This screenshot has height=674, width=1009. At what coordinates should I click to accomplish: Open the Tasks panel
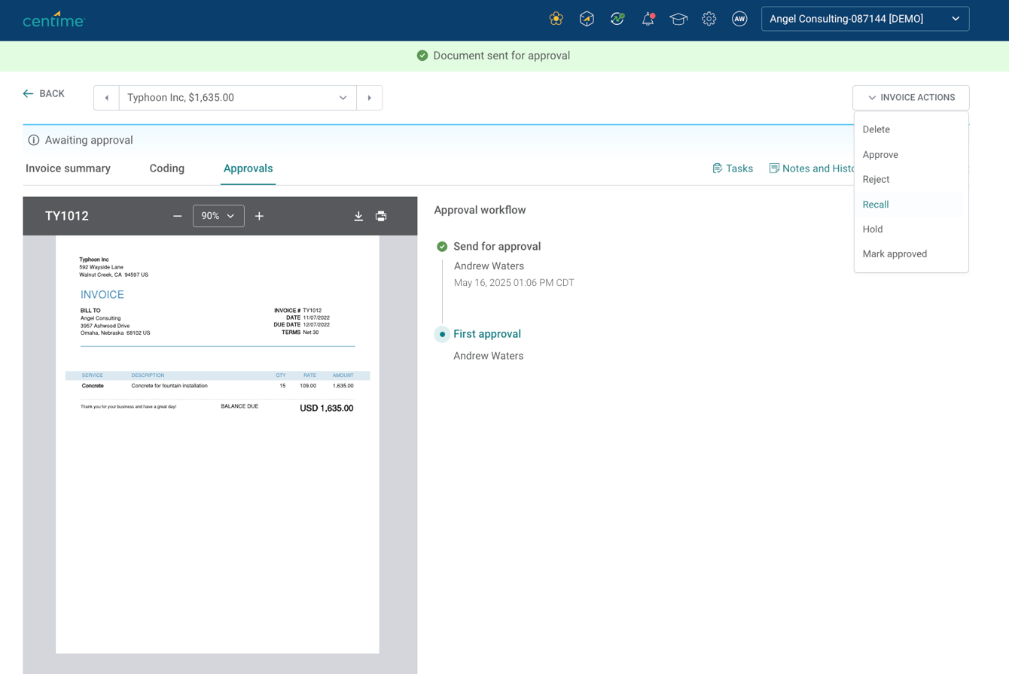(x=733, y=168)
